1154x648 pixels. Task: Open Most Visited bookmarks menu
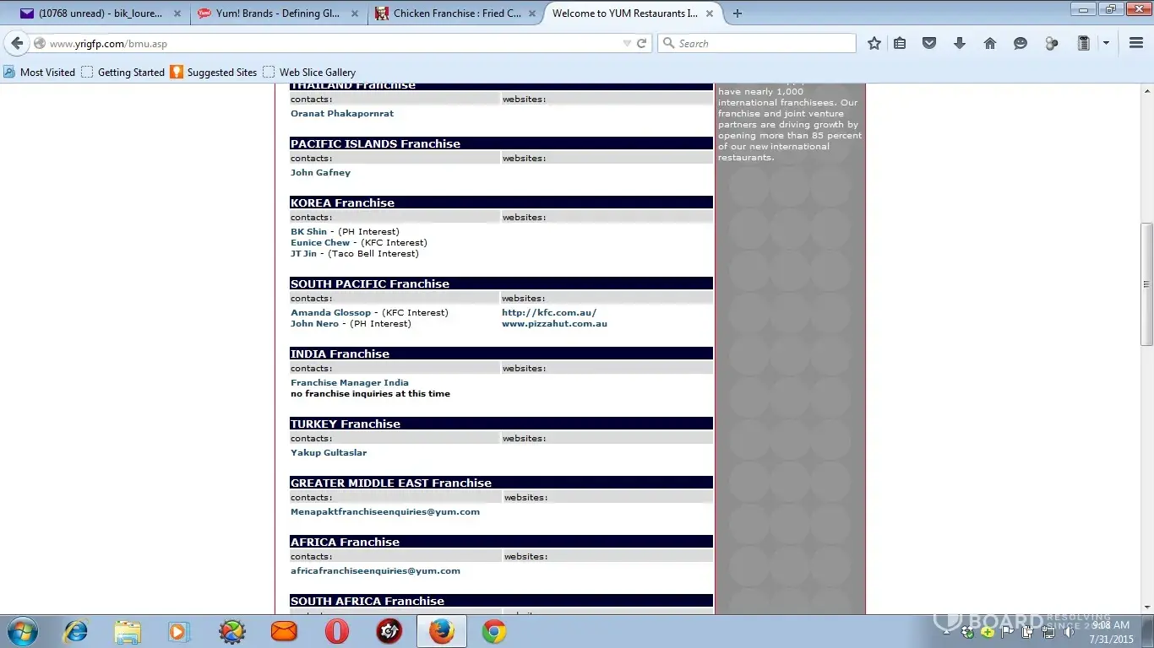pos(40,73)
